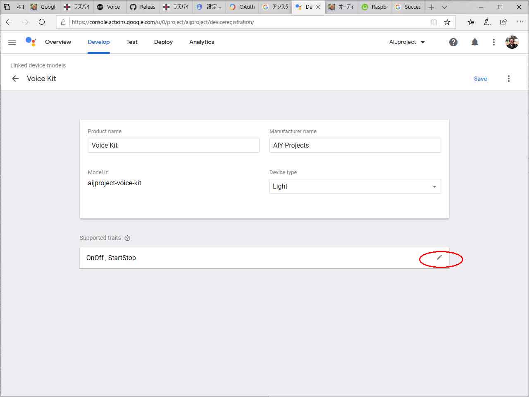Screen dimensions: 529x397
Task: Click the aijproject-voice-kit model id text
Action: coord(114,183)
